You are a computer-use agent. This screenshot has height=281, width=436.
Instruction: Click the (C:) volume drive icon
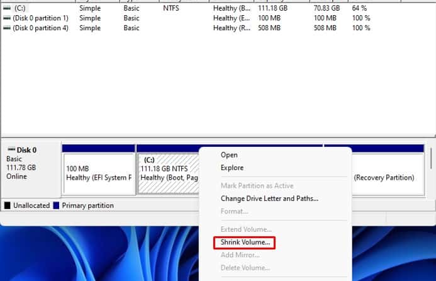(x=7, y=8)
